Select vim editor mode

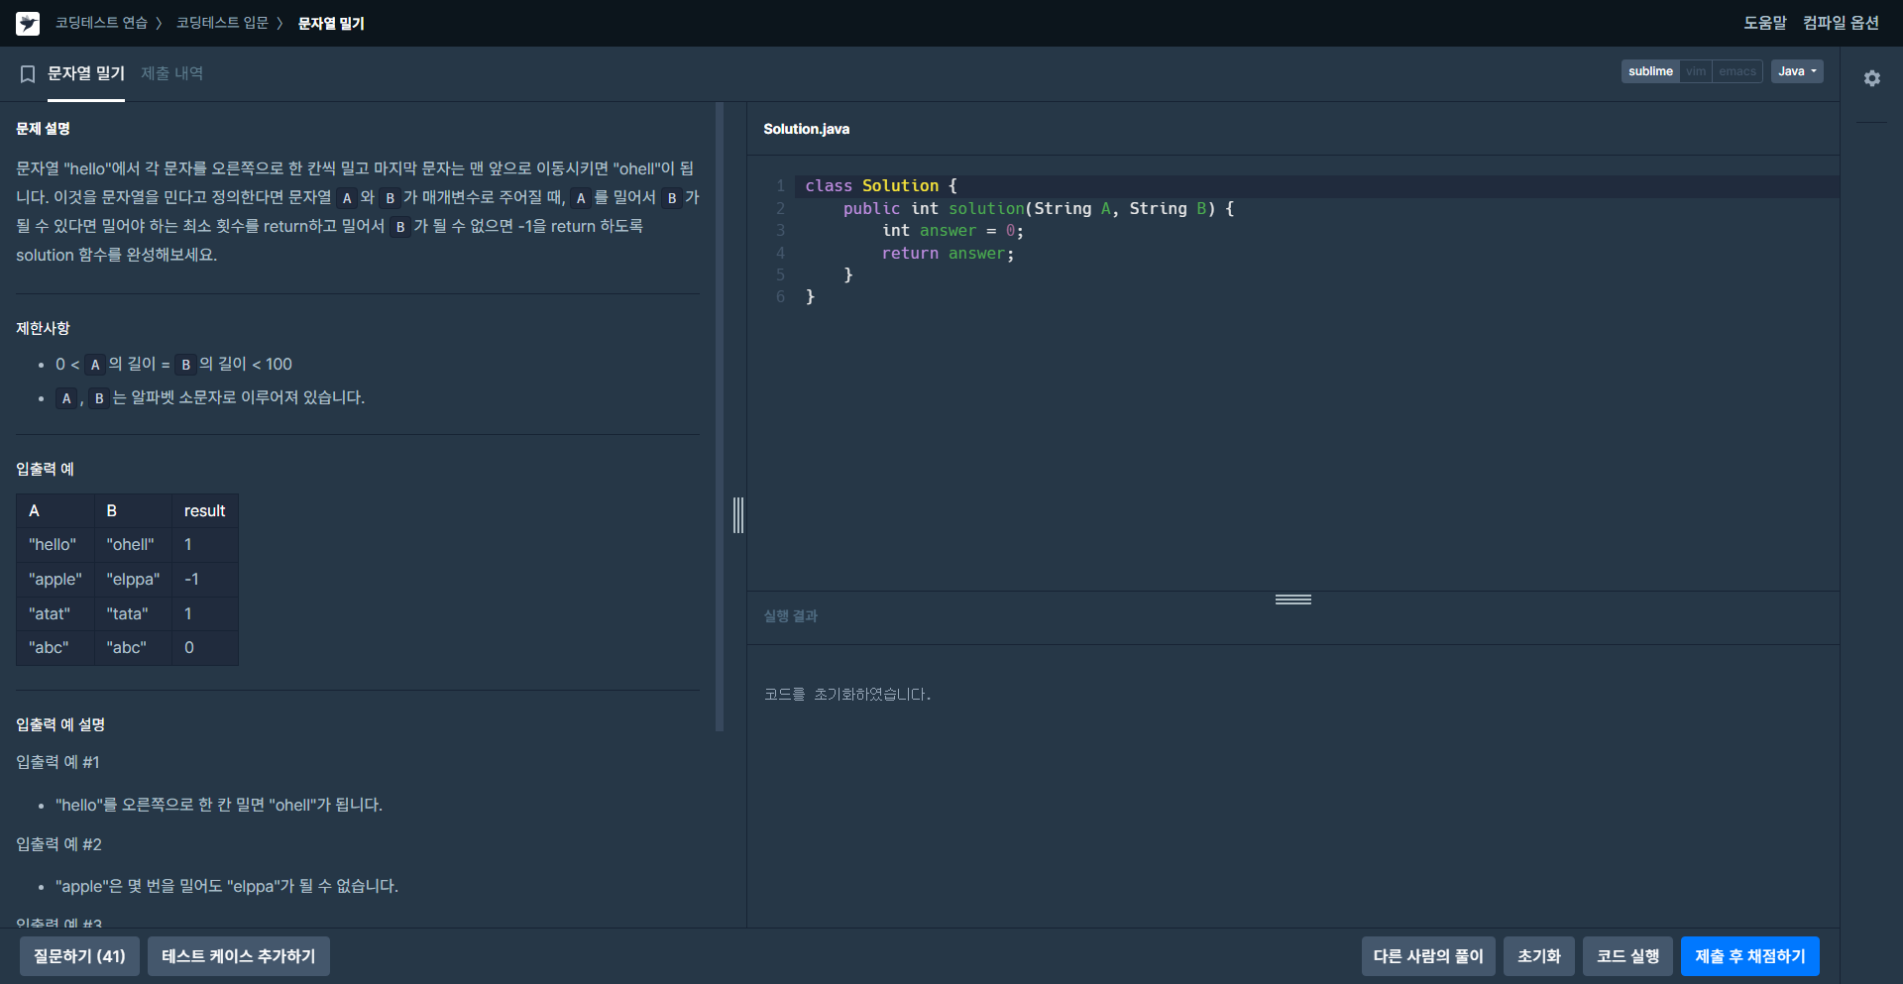1696,71
